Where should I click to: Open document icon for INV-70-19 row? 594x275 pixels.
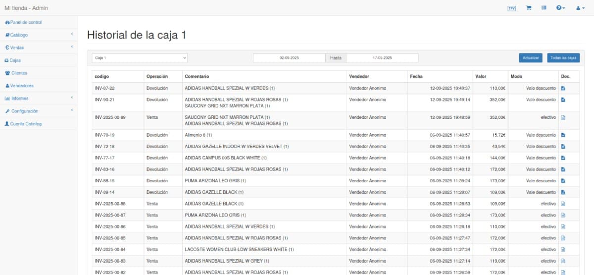(563, 135)
